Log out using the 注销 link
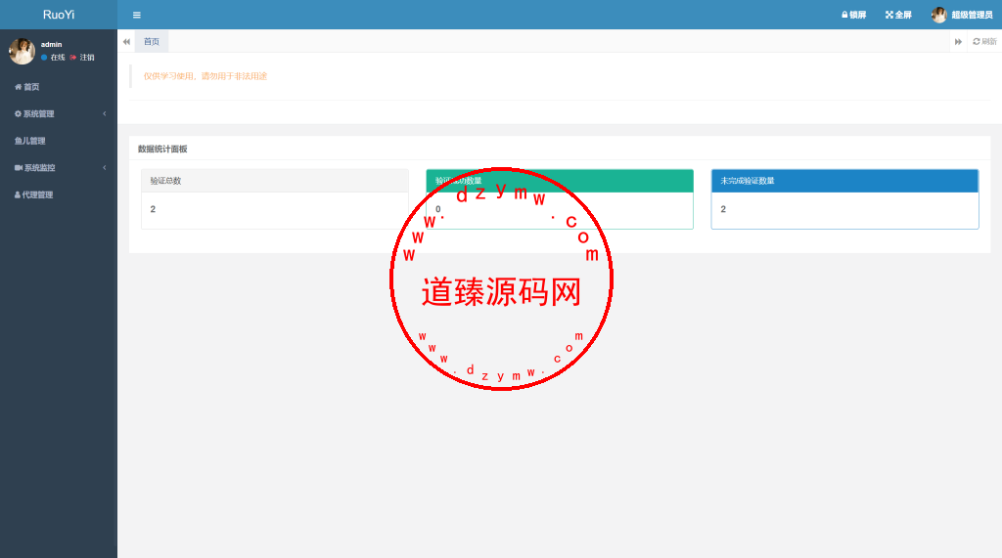Viewport: 1002px width, 558px height. pos(82,58)
